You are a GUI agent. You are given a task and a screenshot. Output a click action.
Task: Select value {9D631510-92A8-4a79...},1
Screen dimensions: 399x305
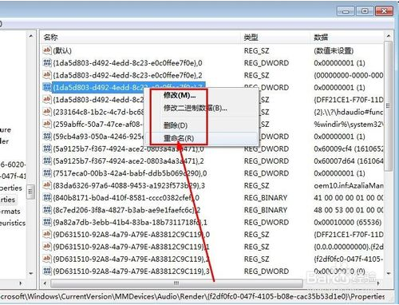[x=131, y=247]
